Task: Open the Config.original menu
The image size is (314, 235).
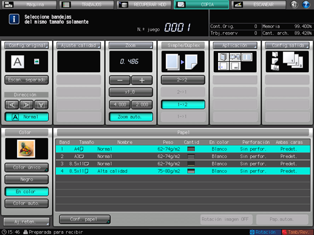Action: point(27,46)
